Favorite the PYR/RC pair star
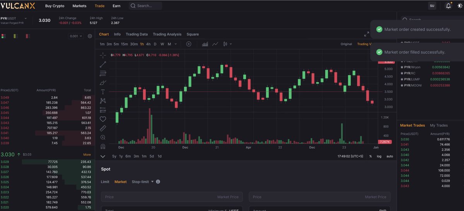Viewport: 464px width, 211px height. pyautogui.click(x=402, y=73)
